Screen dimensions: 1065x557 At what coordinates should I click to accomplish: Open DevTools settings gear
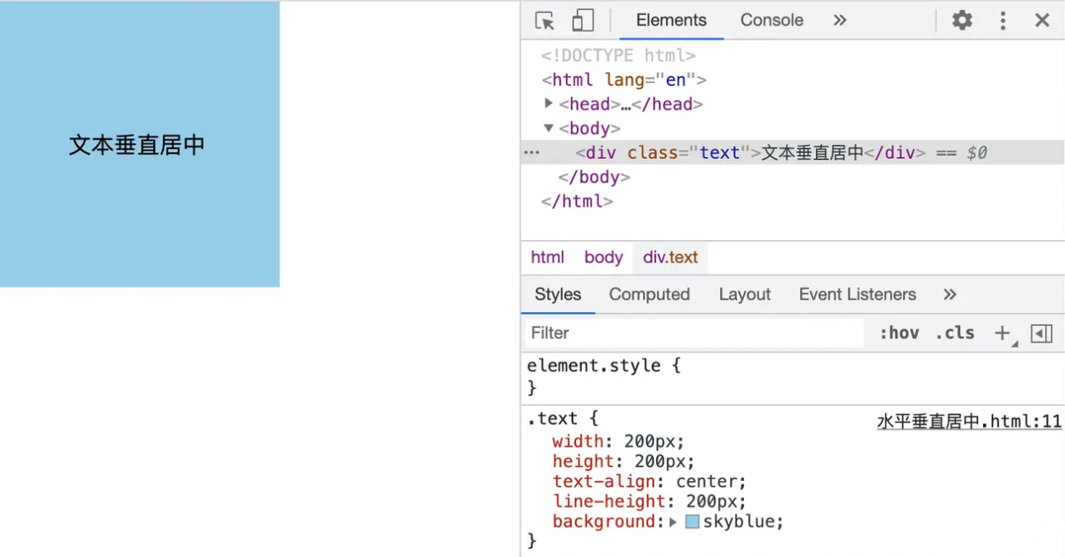[962, 21]
